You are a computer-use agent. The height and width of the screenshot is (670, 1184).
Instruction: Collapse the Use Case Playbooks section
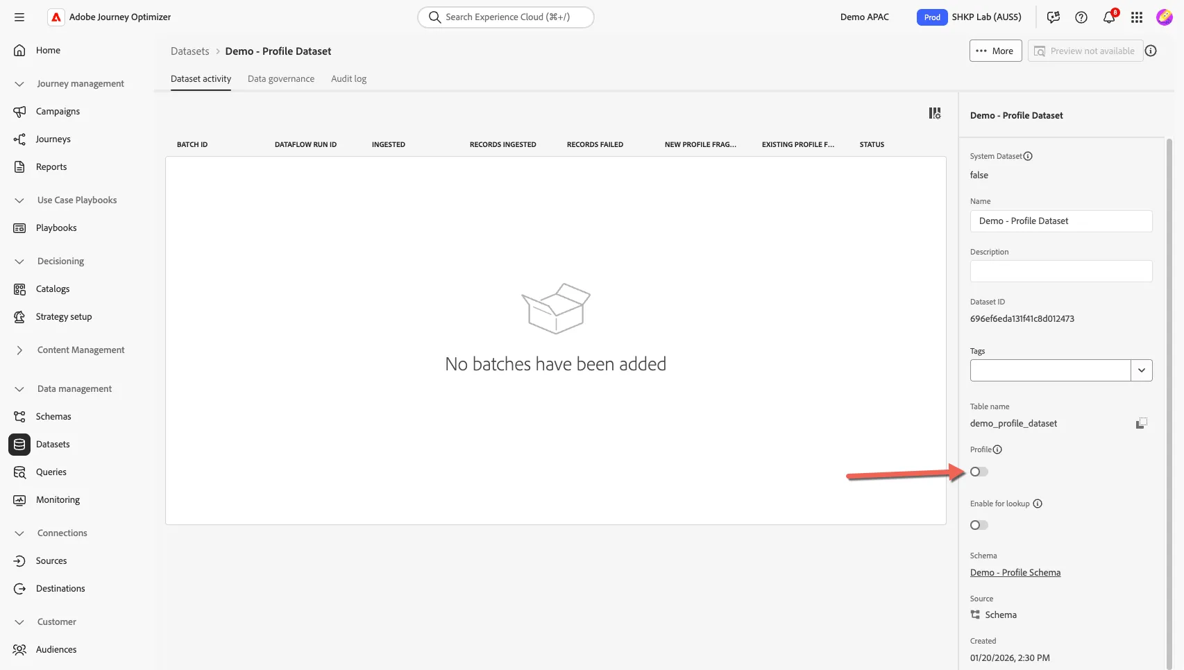tap(19, 200)
